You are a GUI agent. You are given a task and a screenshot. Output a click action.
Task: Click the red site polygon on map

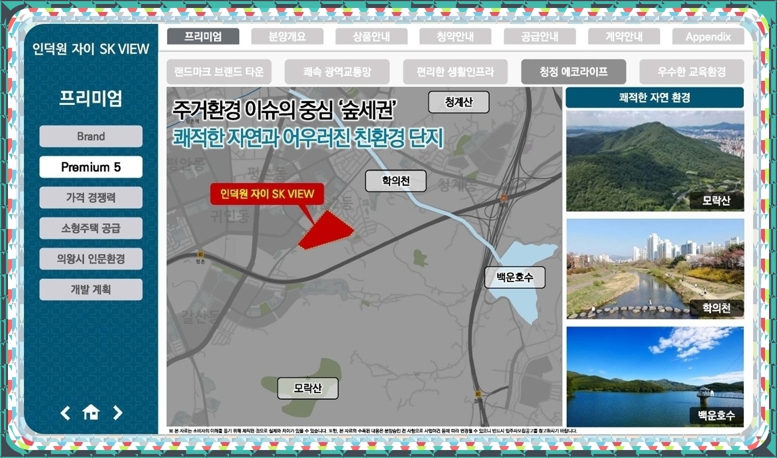[326, 230]
